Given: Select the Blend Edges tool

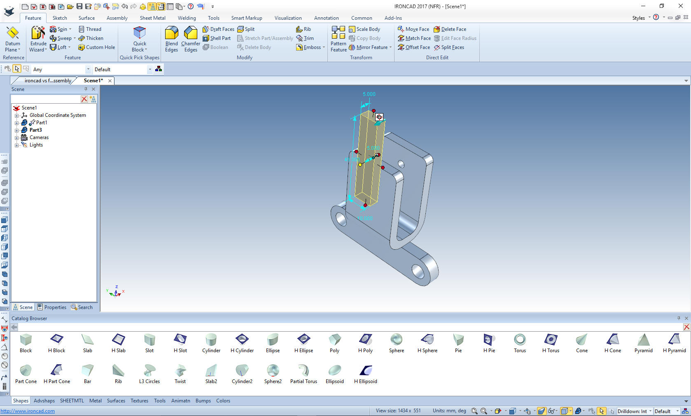Looking at the screenshot, I should tap(171, 39).
